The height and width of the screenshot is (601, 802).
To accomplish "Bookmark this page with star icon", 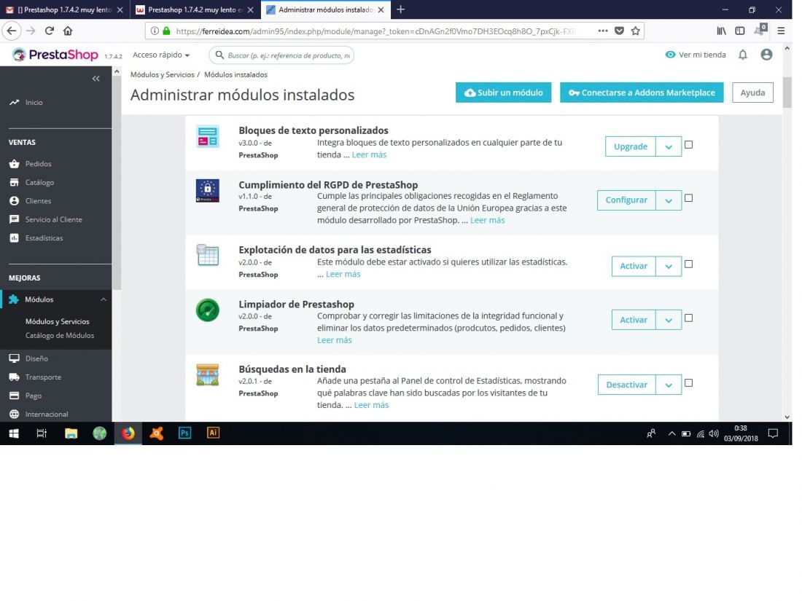I will point(635,31).
